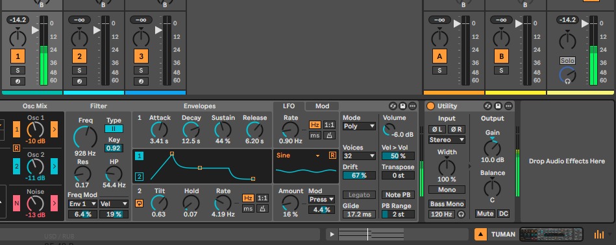Open LFO Mod Press source dropdown
Viewport: 616px width, 245px height.
321,200
